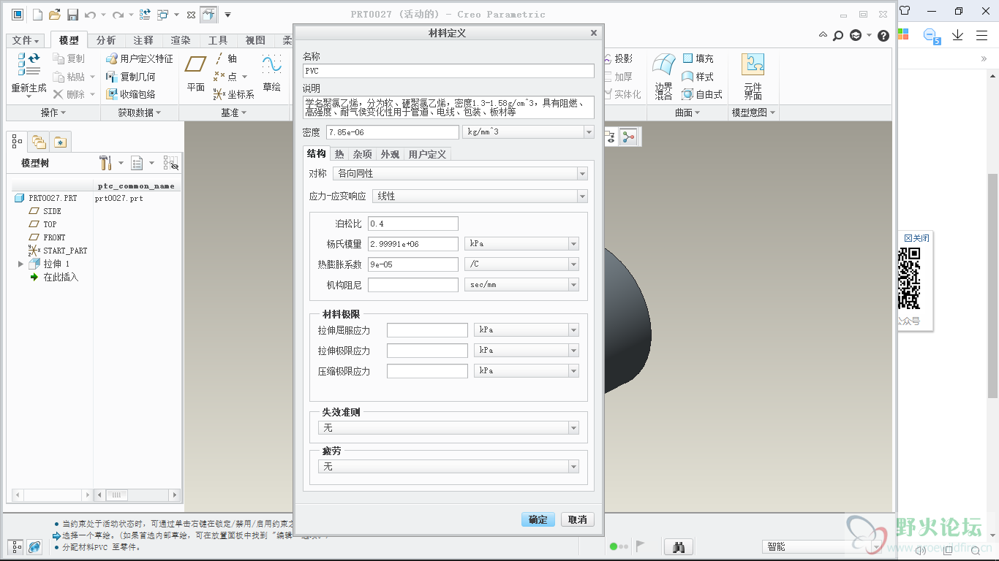Switch to the 热 tab

(x=339, y=154)
